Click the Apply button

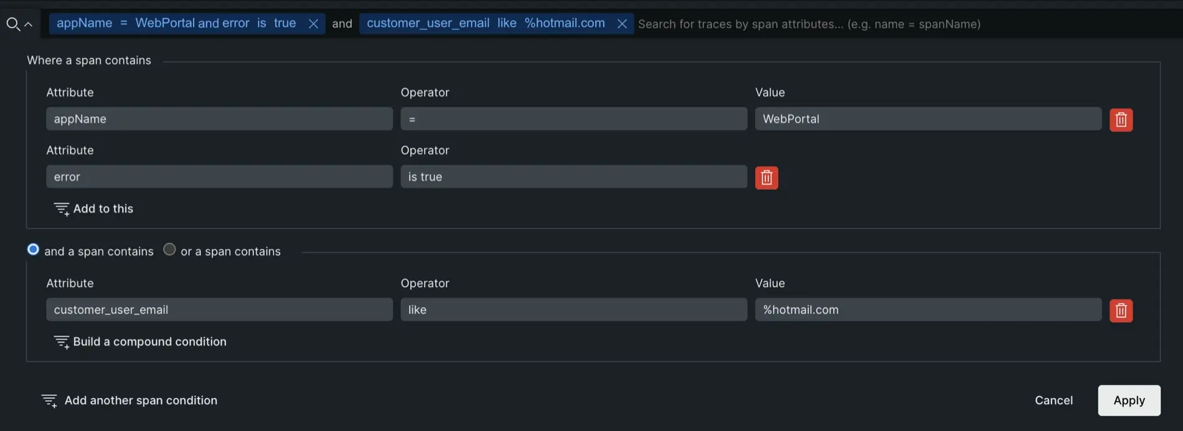click(x=1129, y=400)
